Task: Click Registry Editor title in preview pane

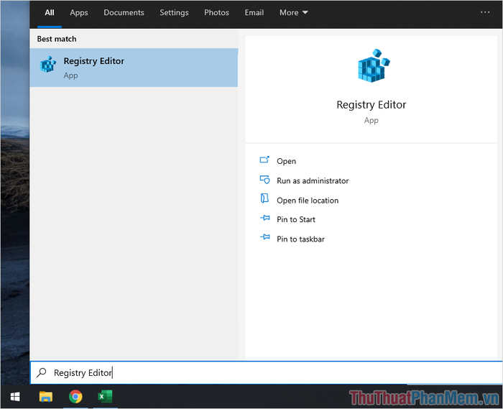Action: pyautogui.click(x=372, y=104)
